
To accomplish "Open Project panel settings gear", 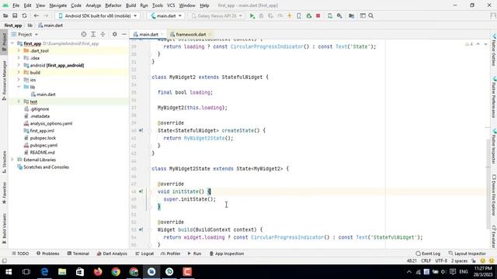I will 115,34.
